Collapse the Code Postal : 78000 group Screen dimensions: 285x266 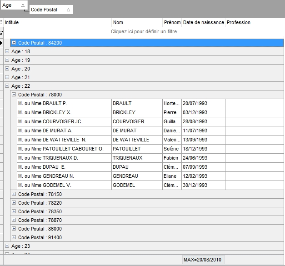point(14,95)
